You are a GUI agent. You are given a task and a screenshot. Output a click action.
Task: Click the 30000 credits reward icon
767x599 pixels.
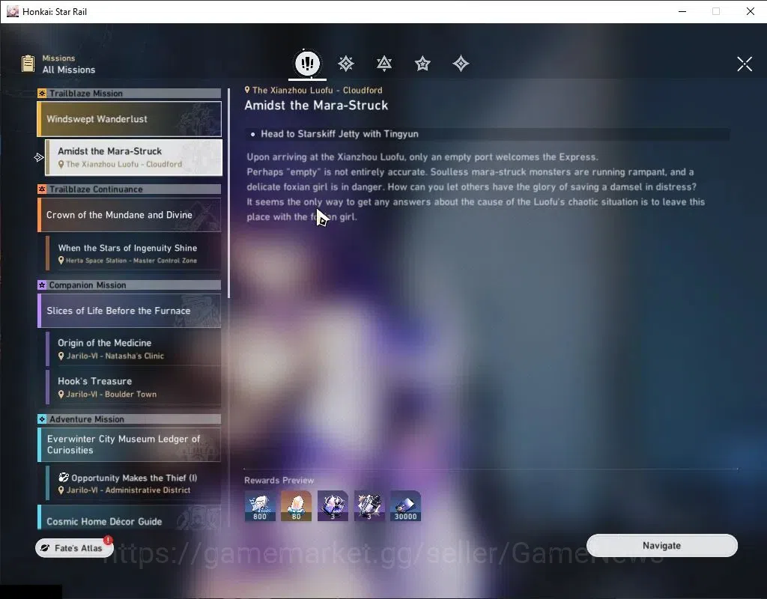(405, 505)
